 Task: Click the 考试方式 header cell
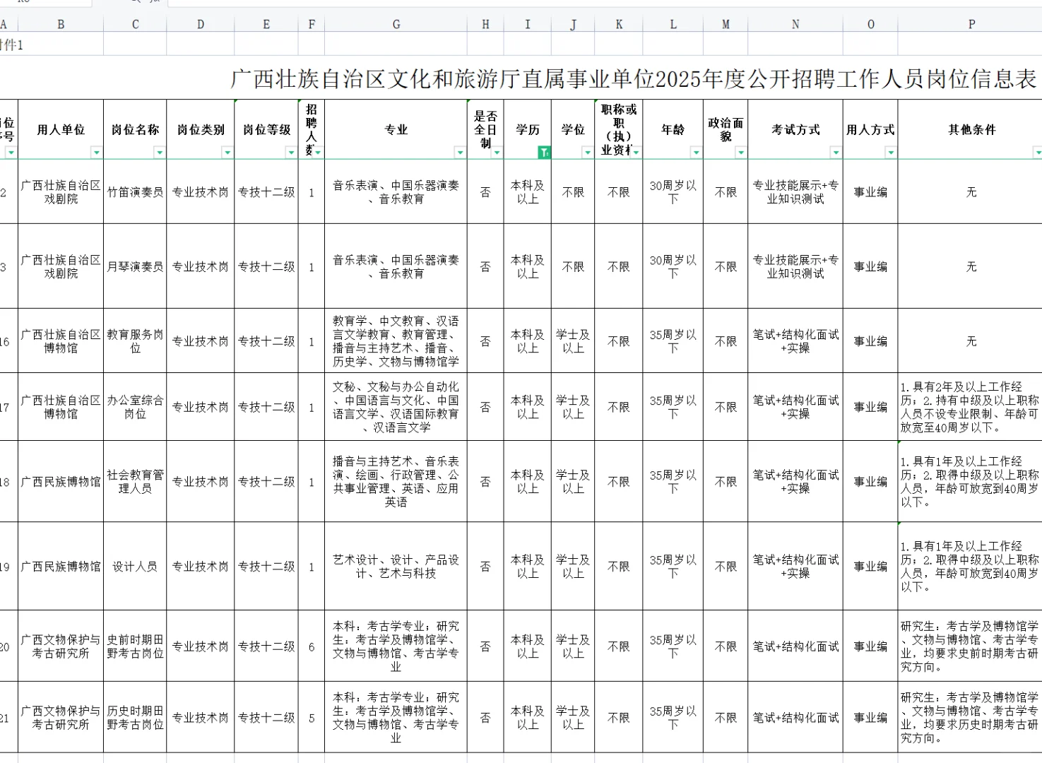pos(795,129)
